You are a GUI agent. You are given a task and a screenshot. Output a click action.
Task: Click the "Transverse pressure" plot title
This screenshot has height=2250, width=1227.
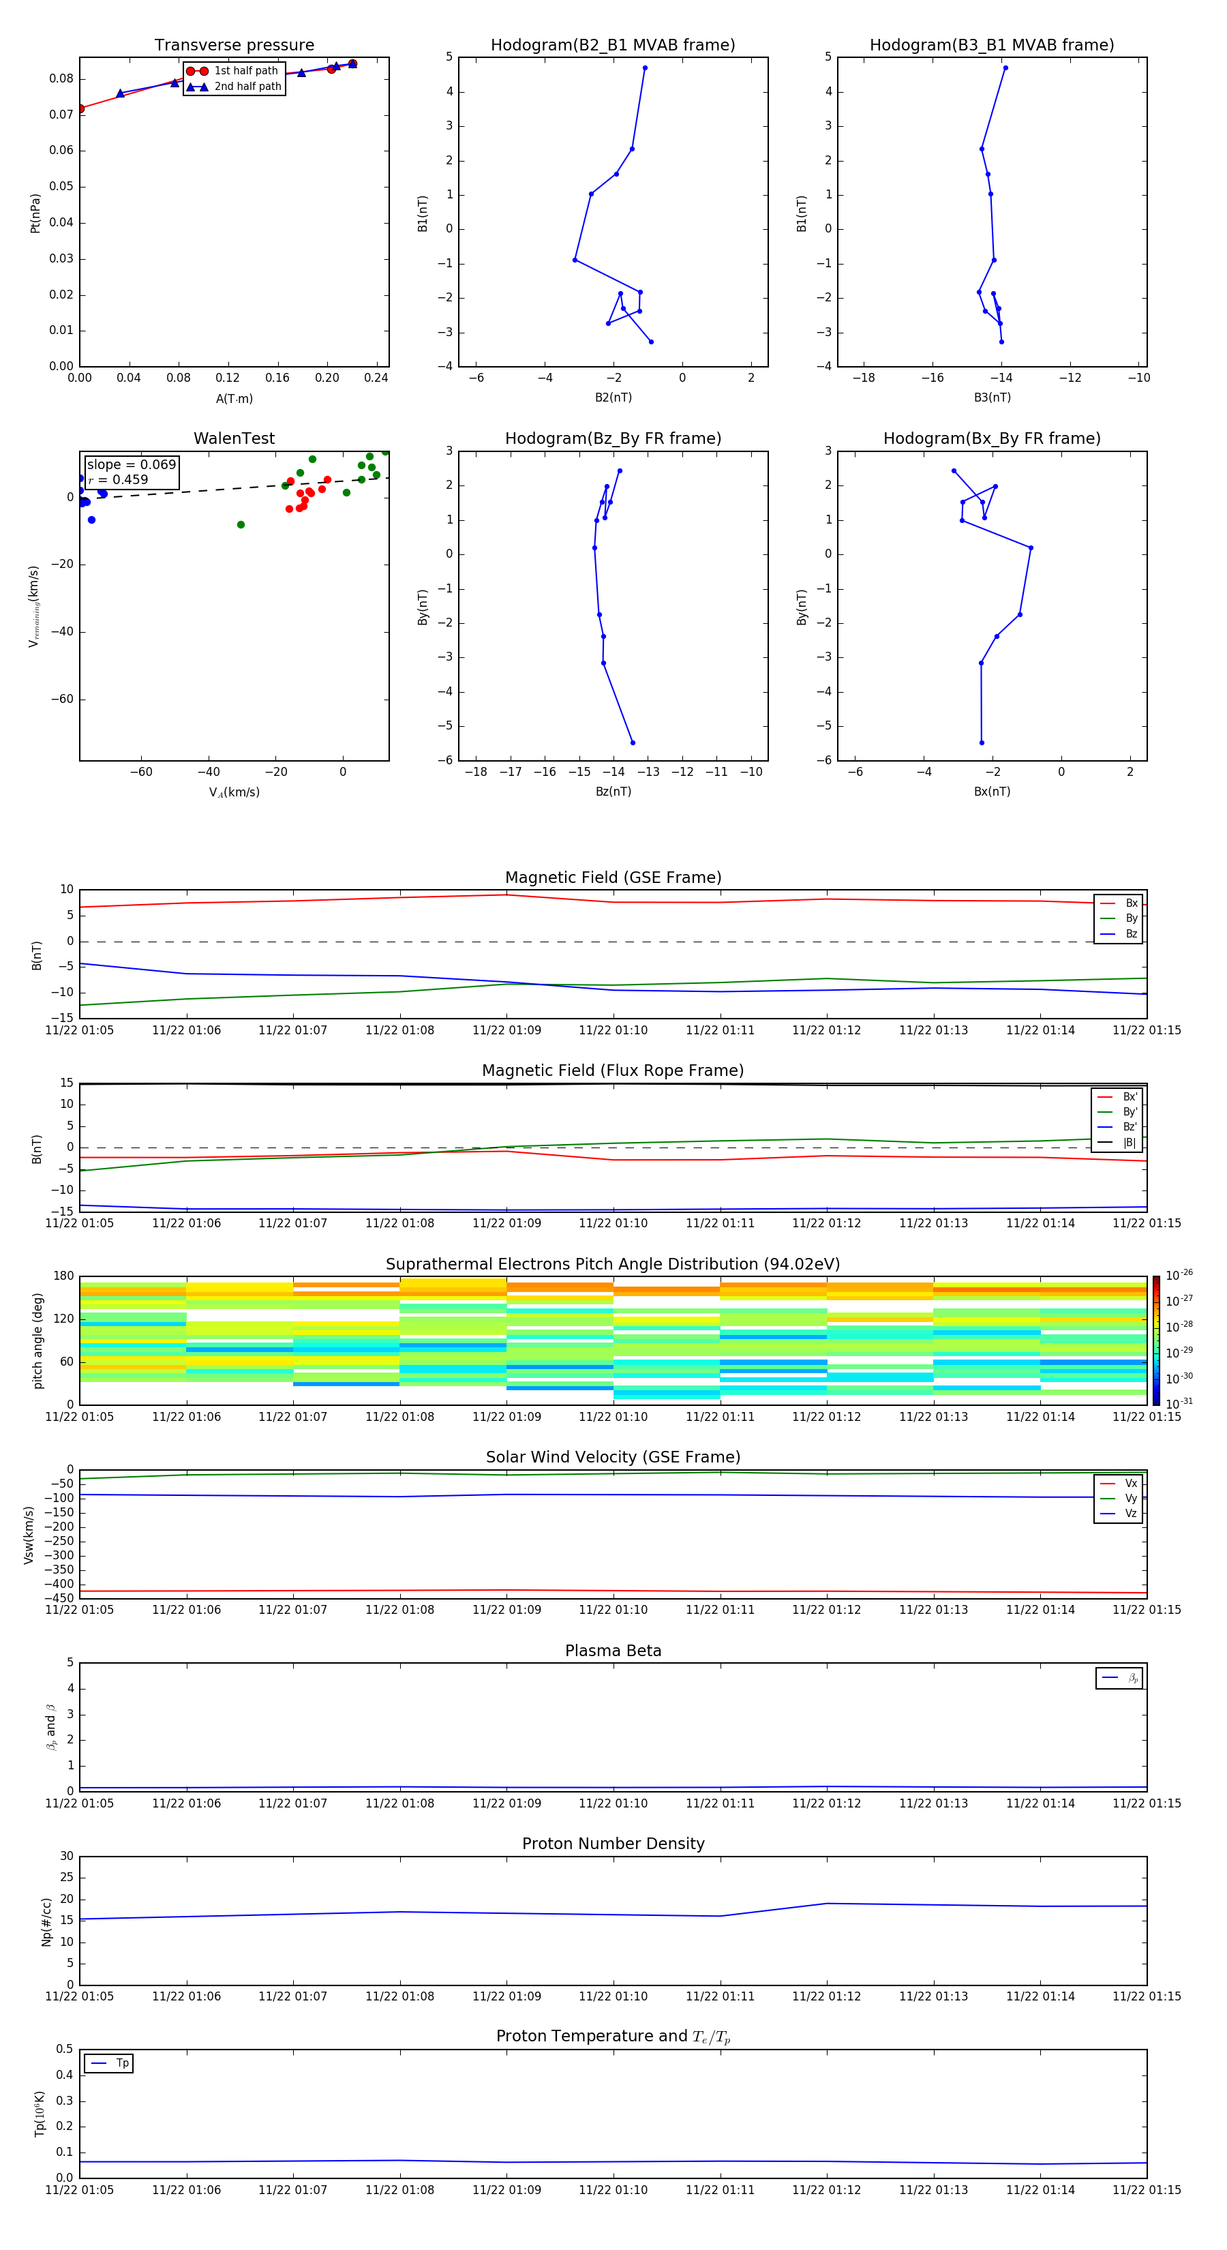point(234,46)
